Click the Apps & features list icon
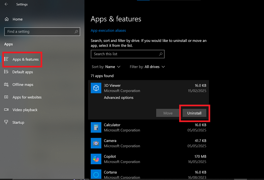264x180 pixels. coord(6,59)
